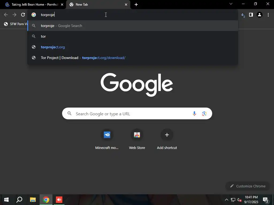Click Chrome icon in taskbar
The image size is (274, 205).
pos(46,200)
